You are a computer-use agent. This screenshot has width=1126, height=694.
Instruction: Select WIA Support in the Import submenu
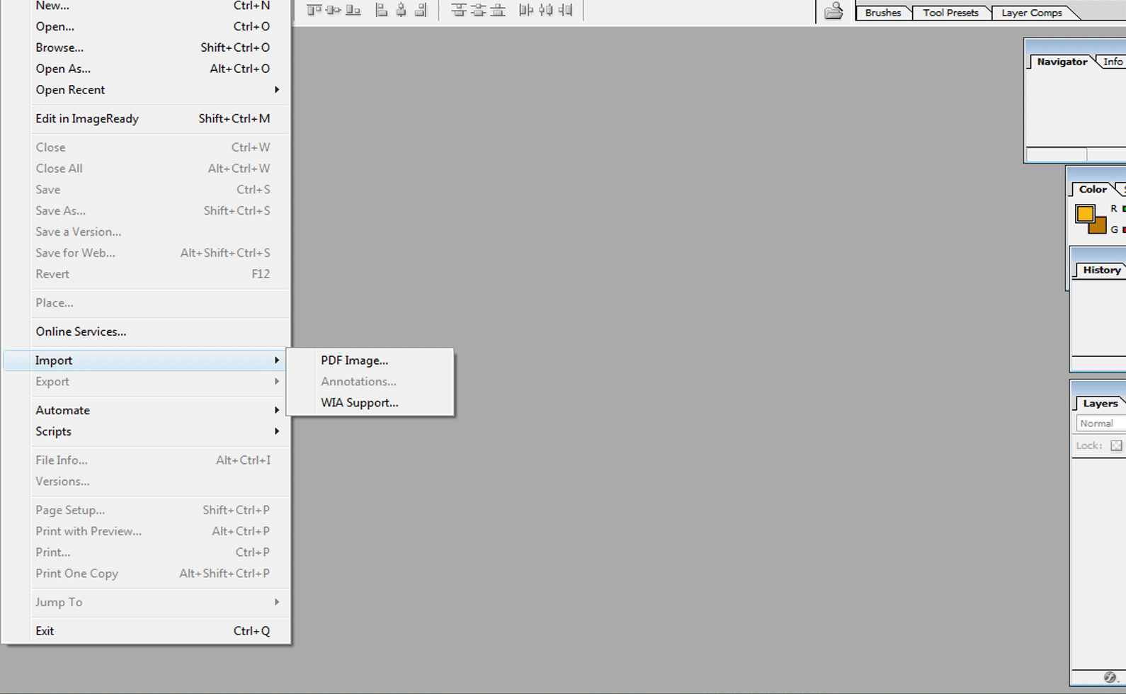click(x=359, y=403)
